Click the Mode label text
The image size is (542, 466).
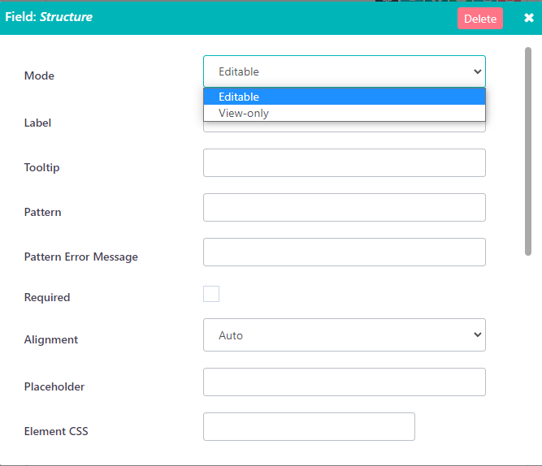coord(39,76)
